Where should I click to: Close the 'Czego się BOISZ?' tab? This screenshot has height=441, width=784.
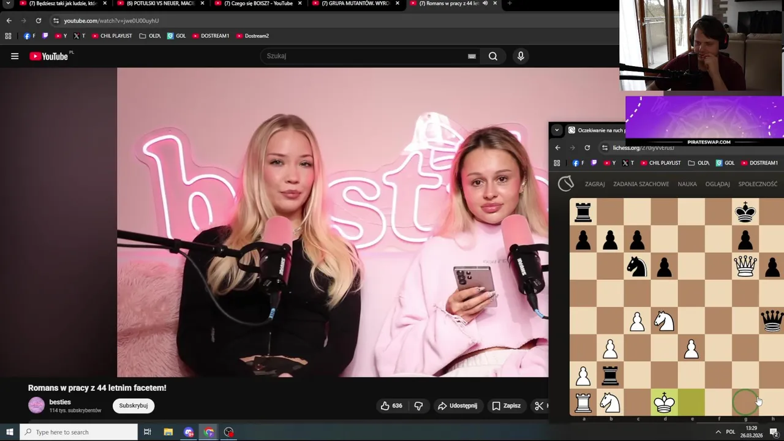pos(300,4)
